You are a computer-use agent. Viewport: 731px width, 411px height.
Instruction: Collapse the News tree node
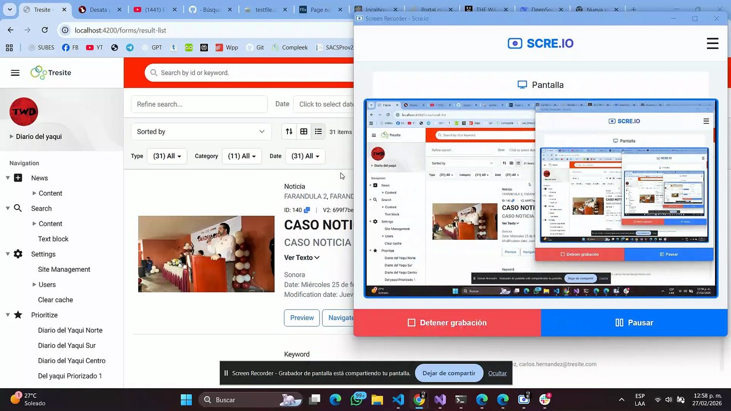click(x=8, y=178)
